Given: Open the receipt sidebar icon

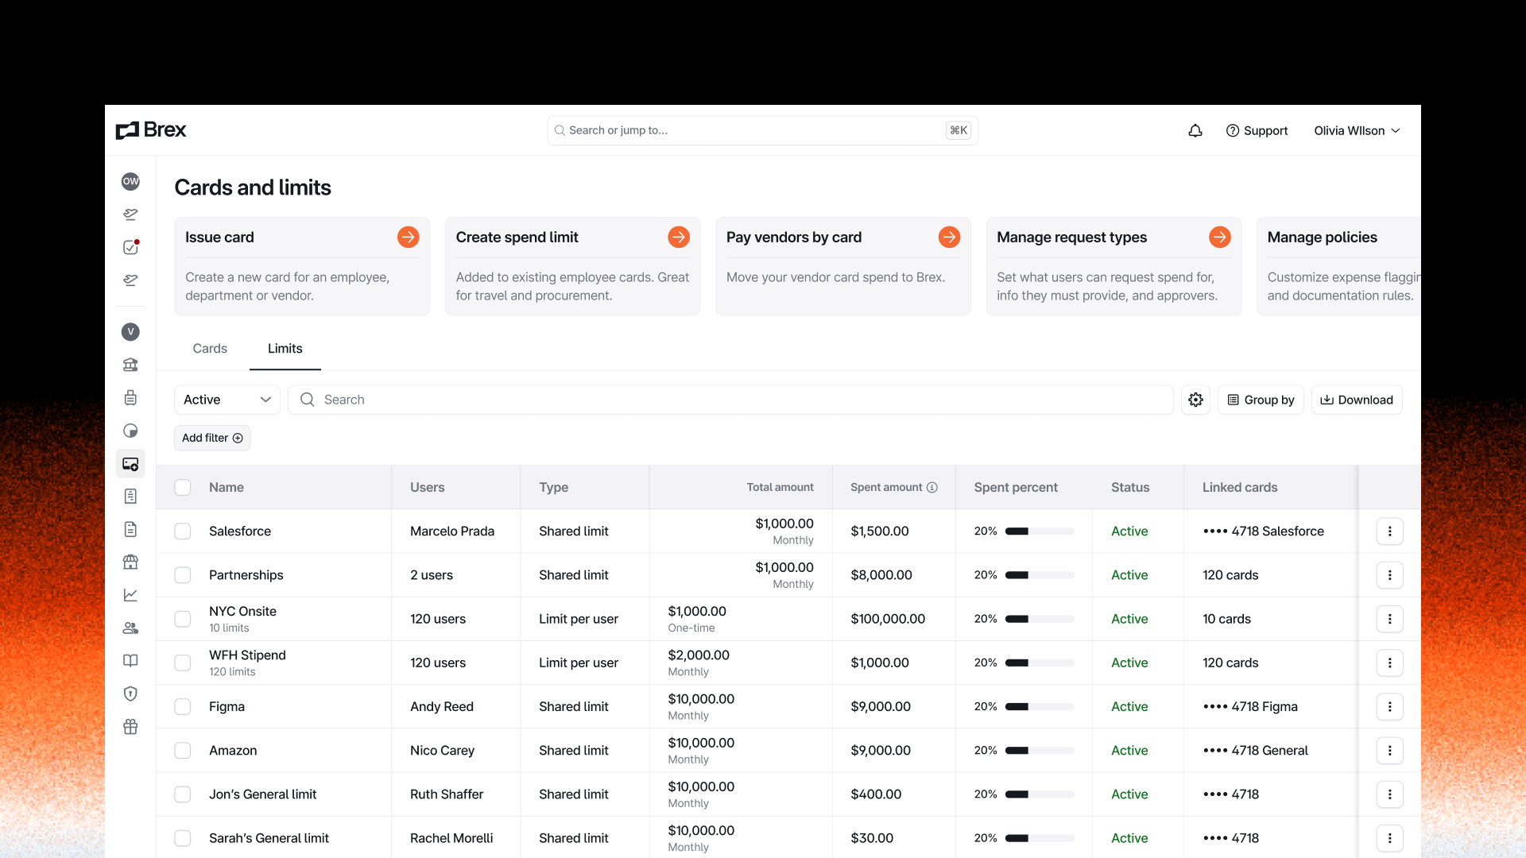Looking at the screenshot, I should click(130, 497).
